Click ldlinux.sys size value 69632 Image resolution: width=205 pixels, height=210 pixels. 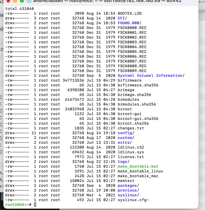[78, 152]
